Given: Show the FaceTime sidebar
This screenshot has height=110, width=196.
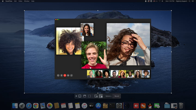Looking at the screenshot, I should tap(58, 75).
